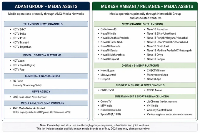Select the NDTV Profit channel entry

pyautogui.click(x=19, y=38)
